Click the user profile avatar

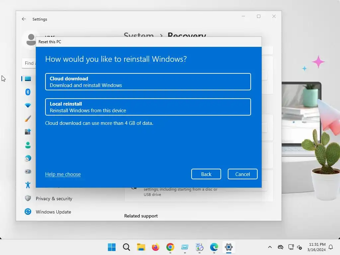pos(31,40)
